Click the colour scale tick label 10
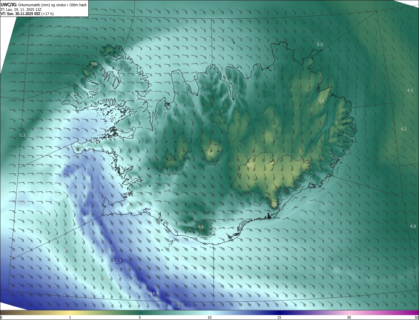Screen dimensions: 419x320 [209, 317]
